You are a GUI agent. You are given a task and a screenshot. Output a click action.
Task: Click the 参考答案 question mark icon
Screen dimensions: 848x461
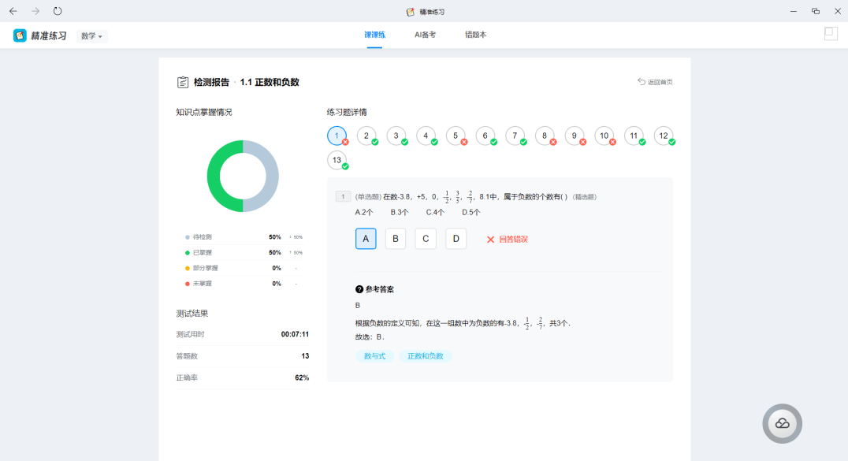click(359, 289)
